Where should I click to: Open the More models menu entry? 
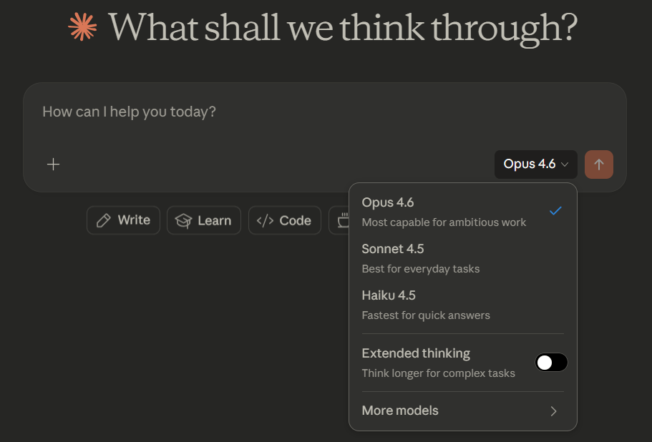[400, 411]
